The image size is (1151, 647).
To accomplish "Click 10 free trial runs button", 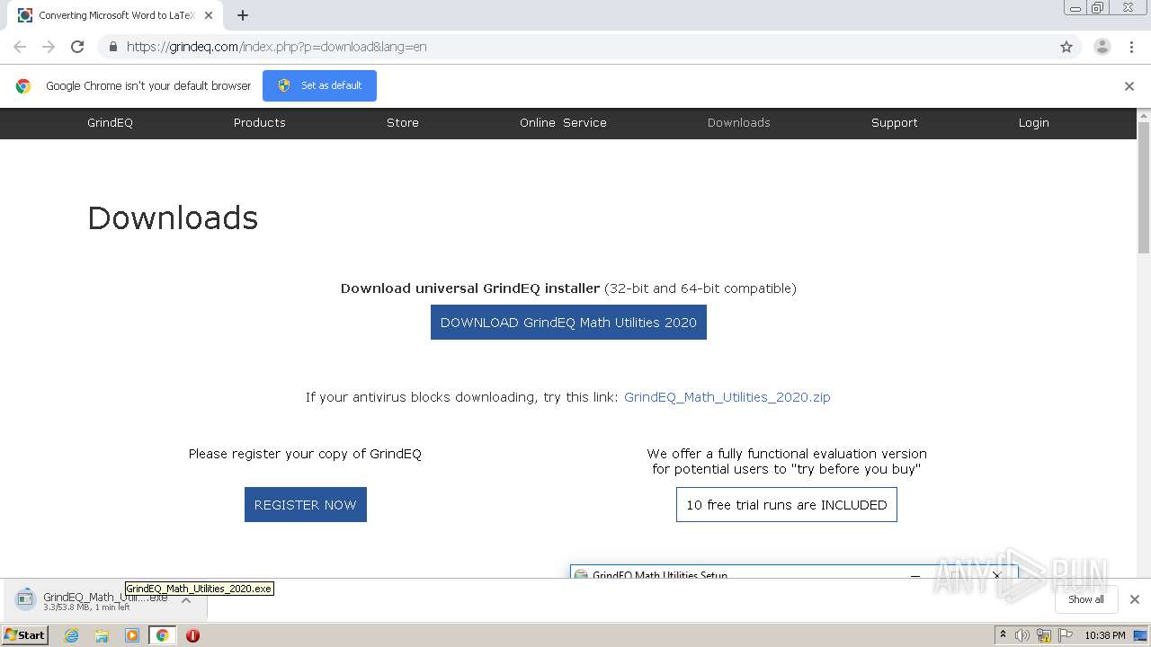I will pyautogui.click(x=787, y=505).
